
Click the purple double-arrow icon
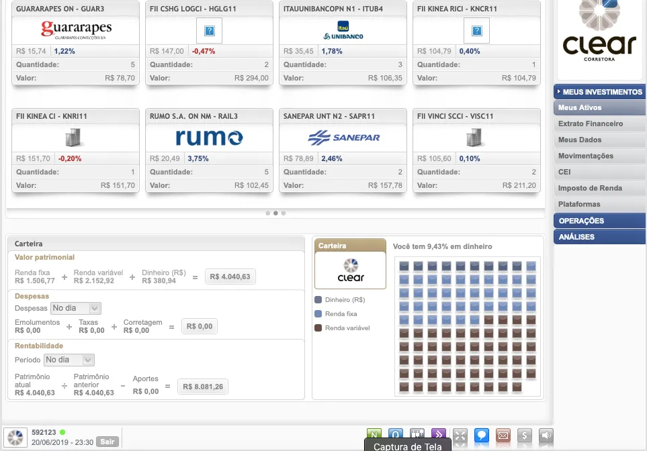pos(438,435)
